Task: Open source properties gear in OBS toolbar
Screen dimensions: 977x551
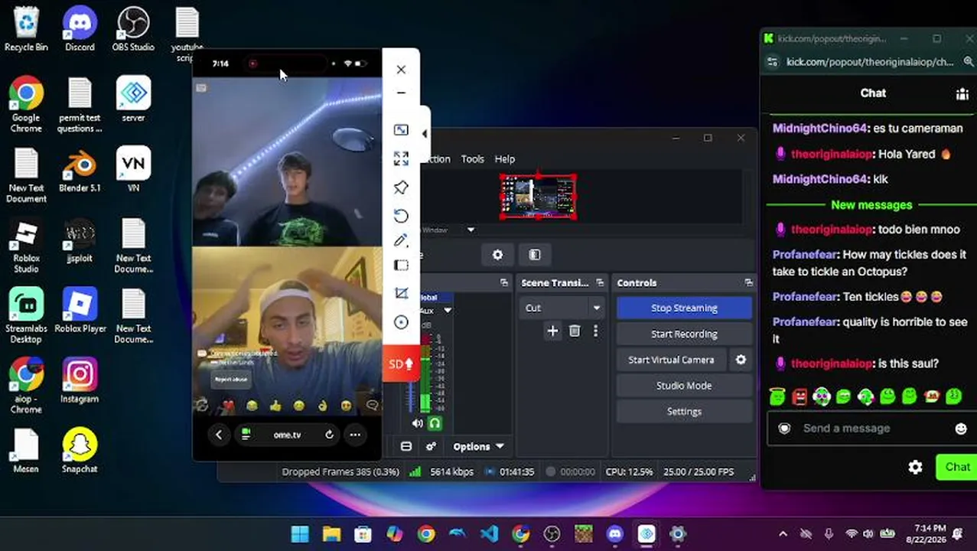Action: [x=498, y=255]
